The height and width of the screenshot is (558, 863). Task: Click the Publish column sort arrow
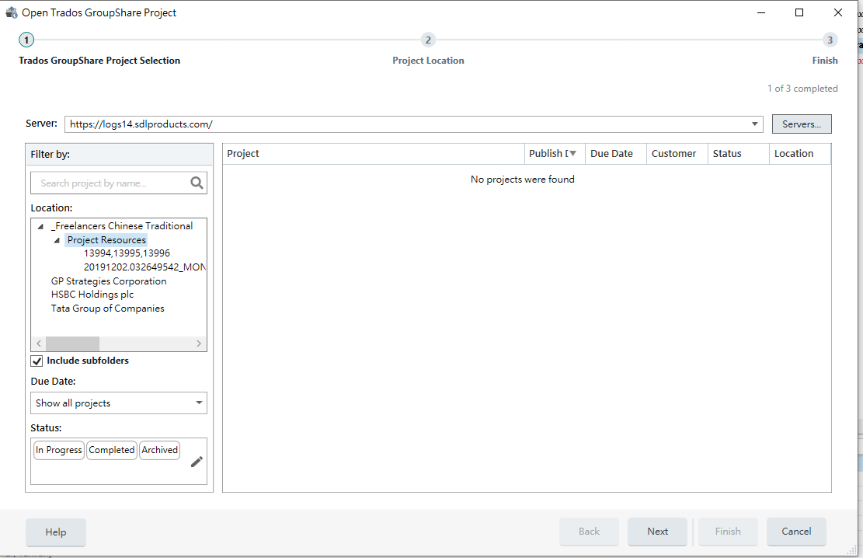572,154
